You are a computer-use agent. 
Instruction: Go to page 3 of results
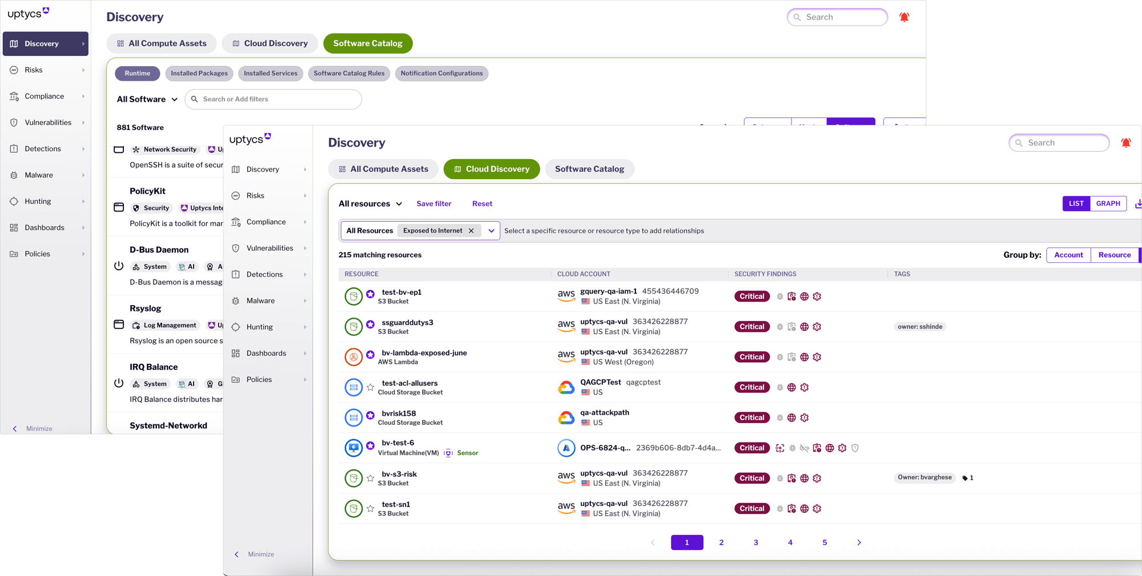(755, 542)
